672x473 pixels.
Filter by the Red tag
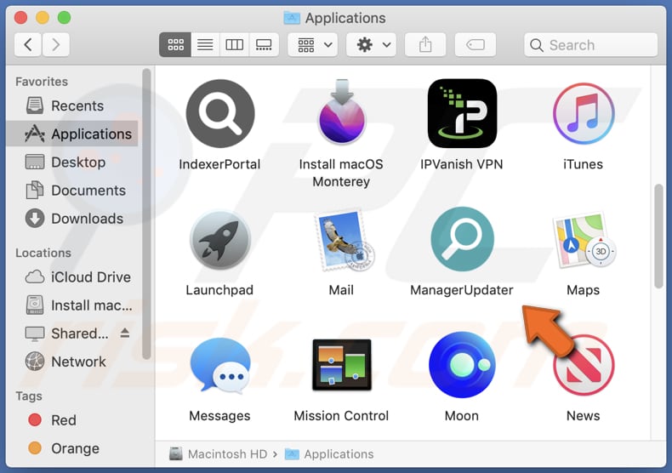(72, 420)
